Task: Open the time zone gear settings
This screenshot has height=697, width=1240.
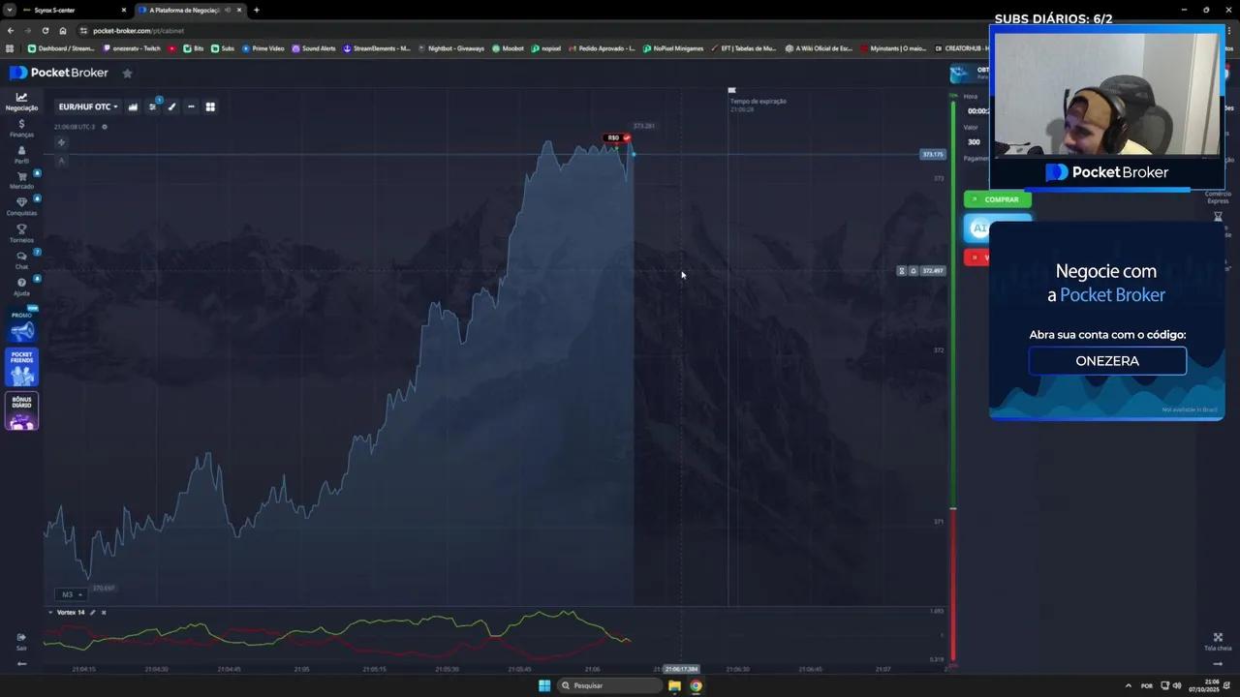Action: 105,127
